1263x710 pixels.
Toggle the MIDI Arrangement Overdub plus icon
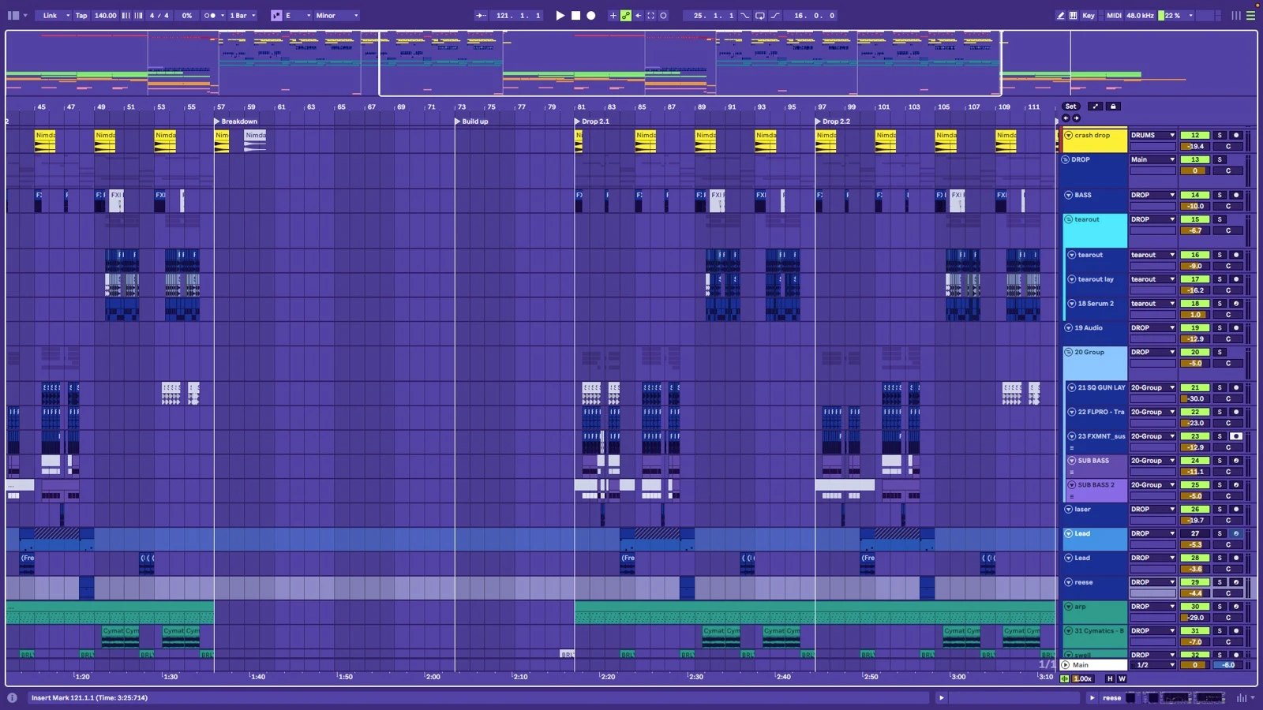(613, 15)
